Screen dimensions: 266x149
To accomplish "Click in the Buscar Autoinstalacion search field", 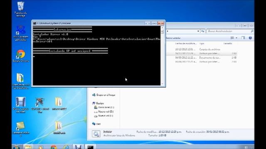I will (x=229, y=31).
